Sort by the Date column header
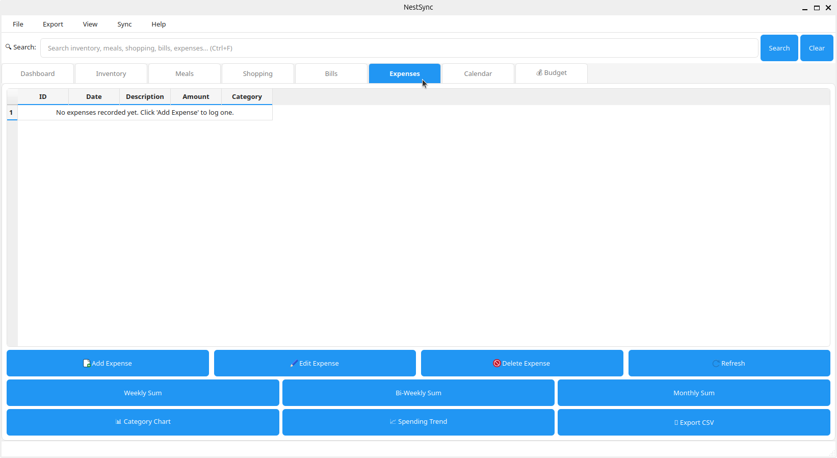Screen dimensions: 837x458 (94, 96)
